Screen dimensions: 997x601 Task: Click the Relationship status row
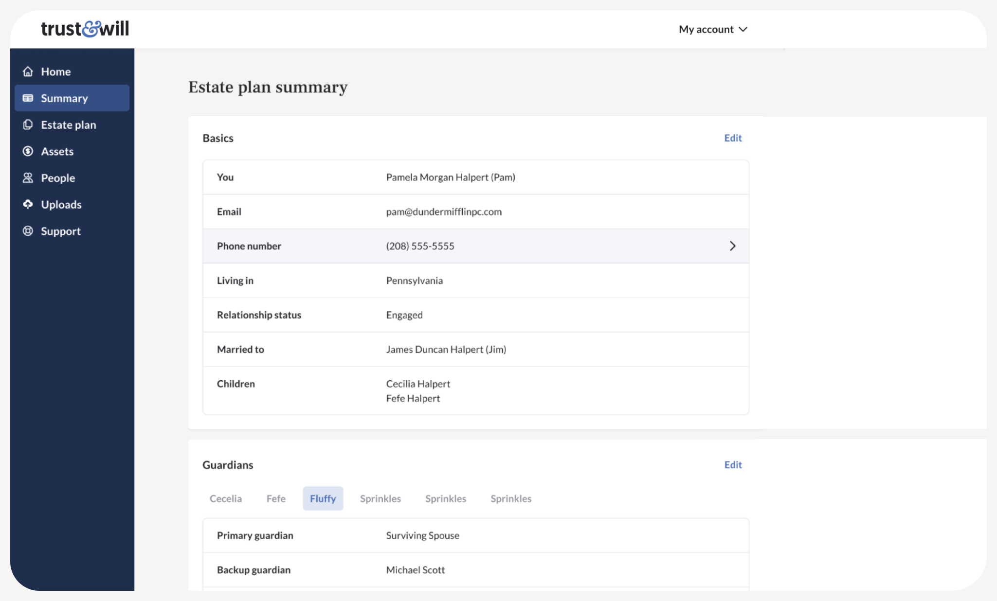475,315
